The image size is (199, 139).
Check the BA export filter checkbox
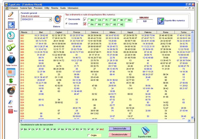[89, 20]
